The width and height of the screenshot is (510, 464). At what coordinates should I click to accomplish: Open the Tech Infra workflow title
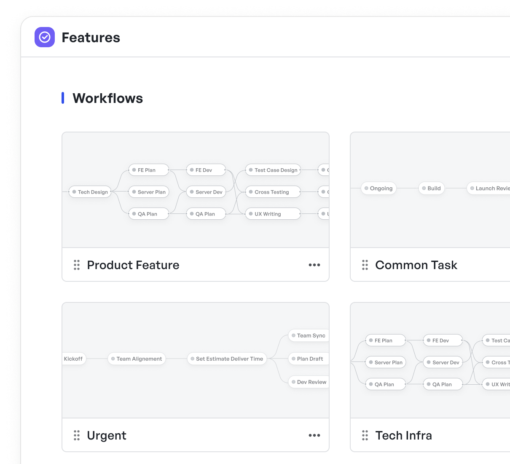(403, 435)
